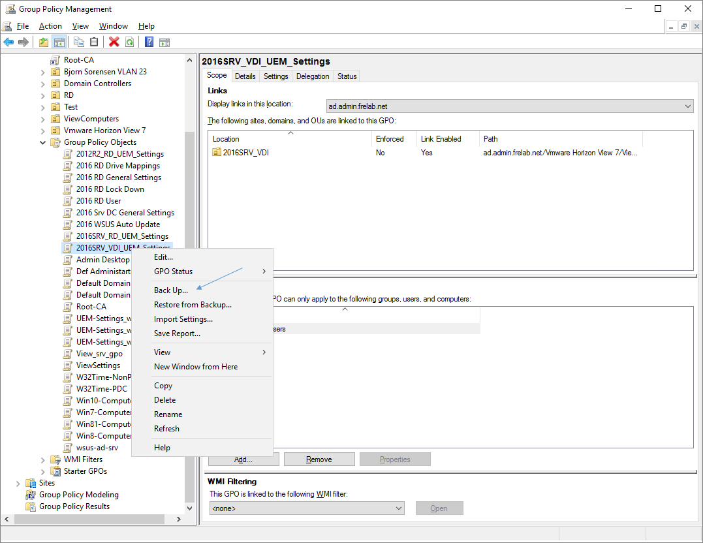Toggle the Show/Hide console tree icon

(59, 42)
